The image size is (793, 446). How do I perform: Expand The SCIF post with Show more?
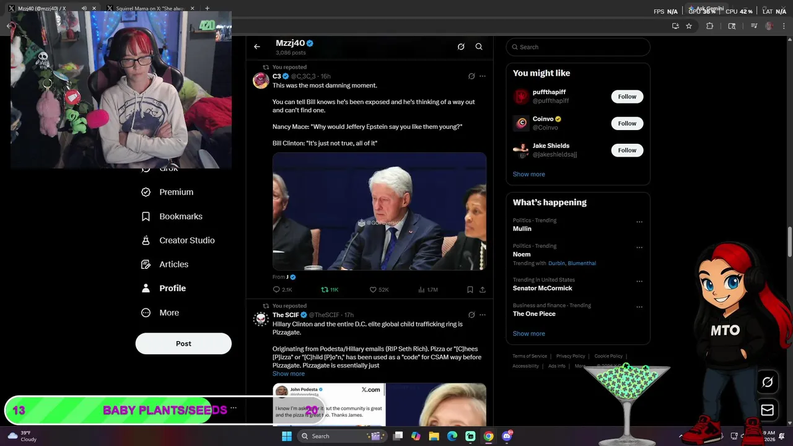289,374
